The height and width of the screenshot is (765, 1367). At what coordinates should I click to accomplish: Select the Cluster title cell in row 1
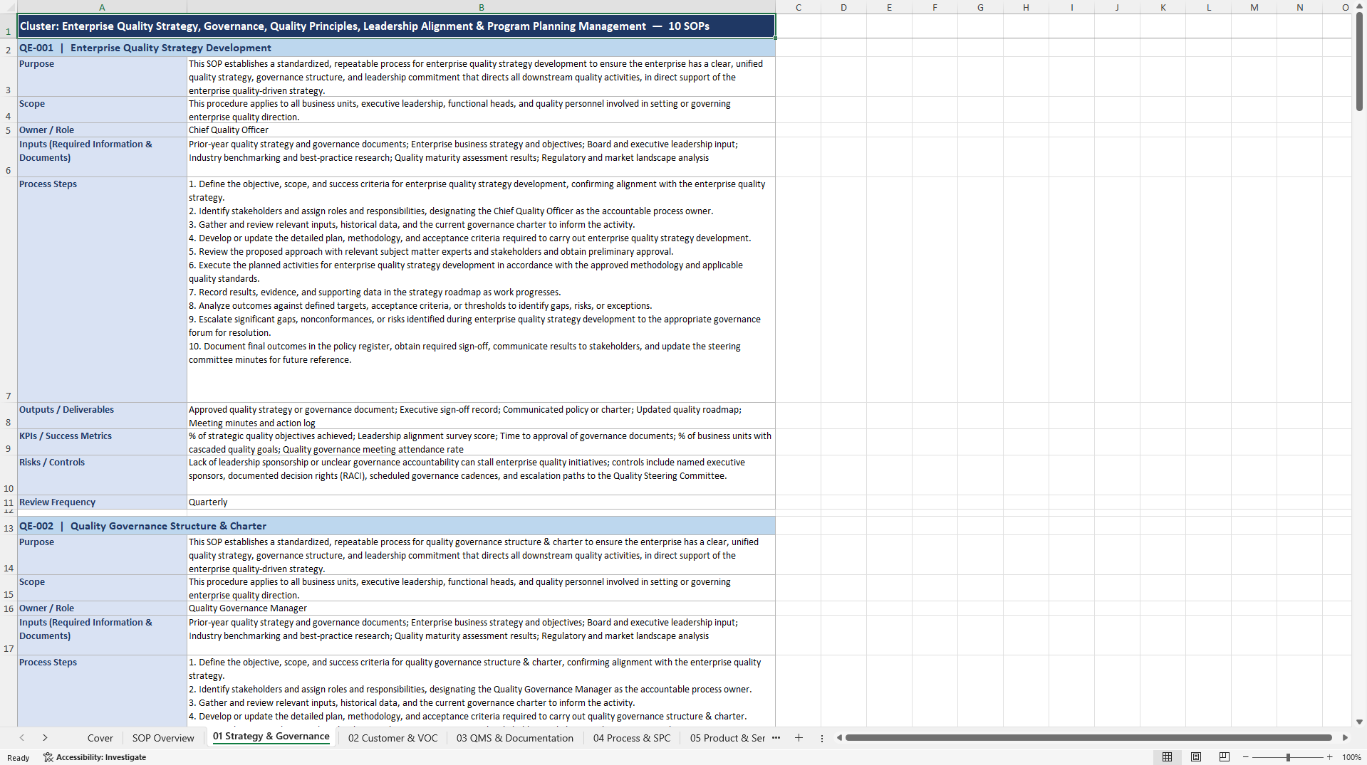pos(396,26)
